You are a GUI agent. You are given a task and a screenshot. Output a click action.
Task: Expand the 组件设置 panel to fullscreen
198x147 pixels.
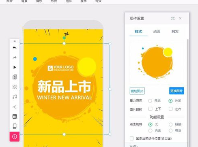(x=173, y=18)
